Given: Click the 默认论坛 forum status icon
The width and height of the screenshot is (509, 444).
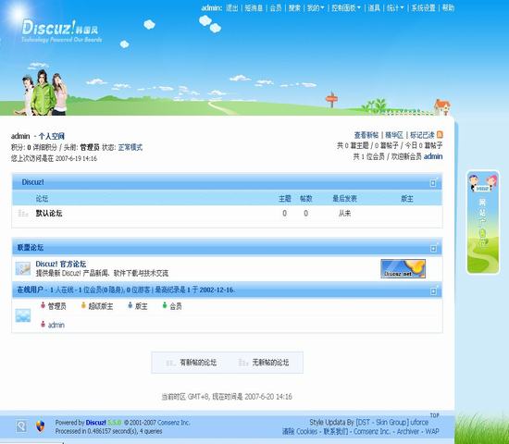Looking at the screenshot, I should [x=23, y=214].
